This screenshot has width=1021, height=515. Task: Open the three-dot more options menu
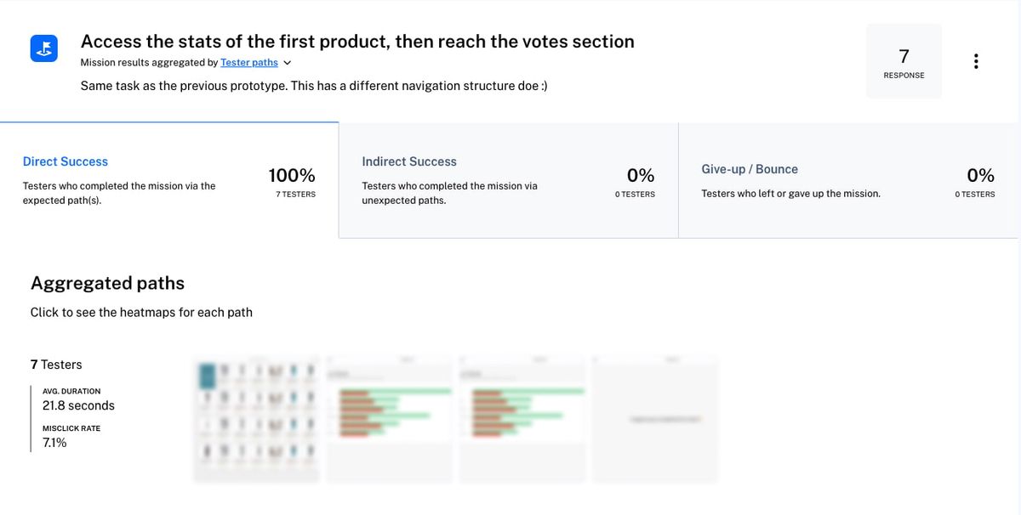click(x=975, y=61)
